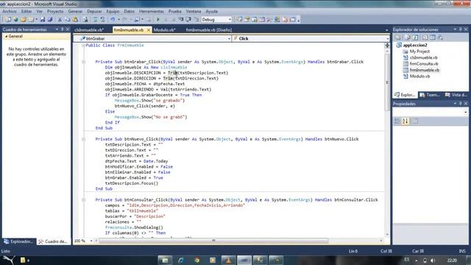Image resolution: width=471 pixels, height=265 pixels.
Task: Click the View Code icon in Solution Explorer
Action: pyautogui.click(x=425, y=38)
